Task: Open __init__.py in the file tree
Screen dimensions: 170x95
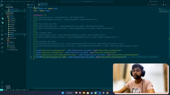Action: [15, 23]
